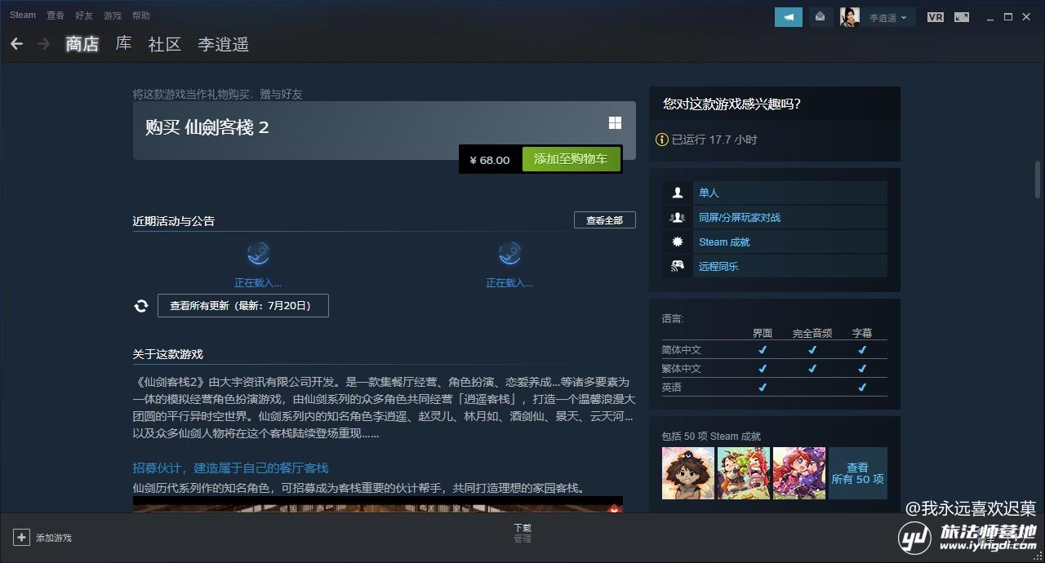Switch to the 社区 tab
The image size is (1045, 563).
click(x=164, y=44)
